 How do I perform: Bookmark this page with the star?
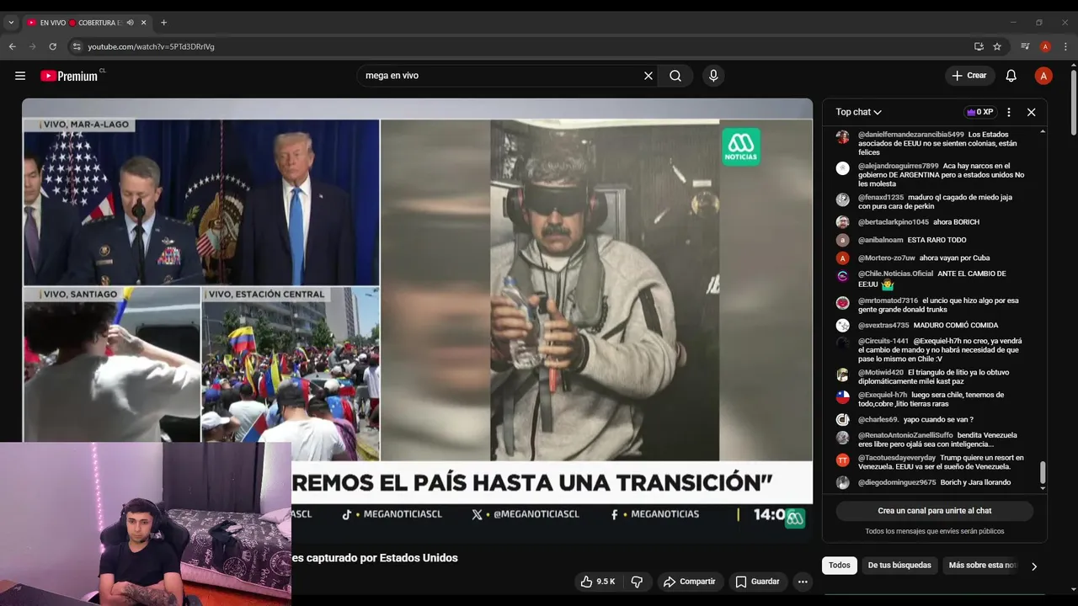click(x=997, y=46)
